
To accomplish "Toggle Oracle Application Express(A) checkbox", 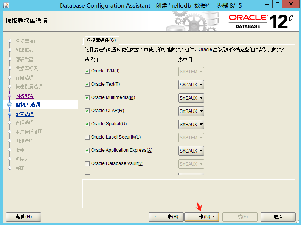I will point(87,151).
